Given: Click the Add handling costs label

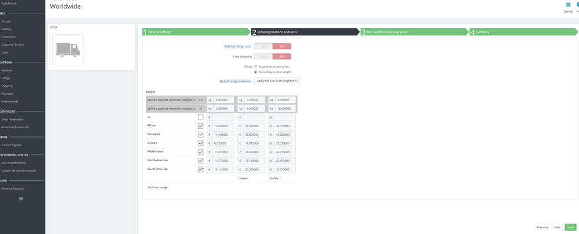Looking at the screenshot, I should click(238, 46).
